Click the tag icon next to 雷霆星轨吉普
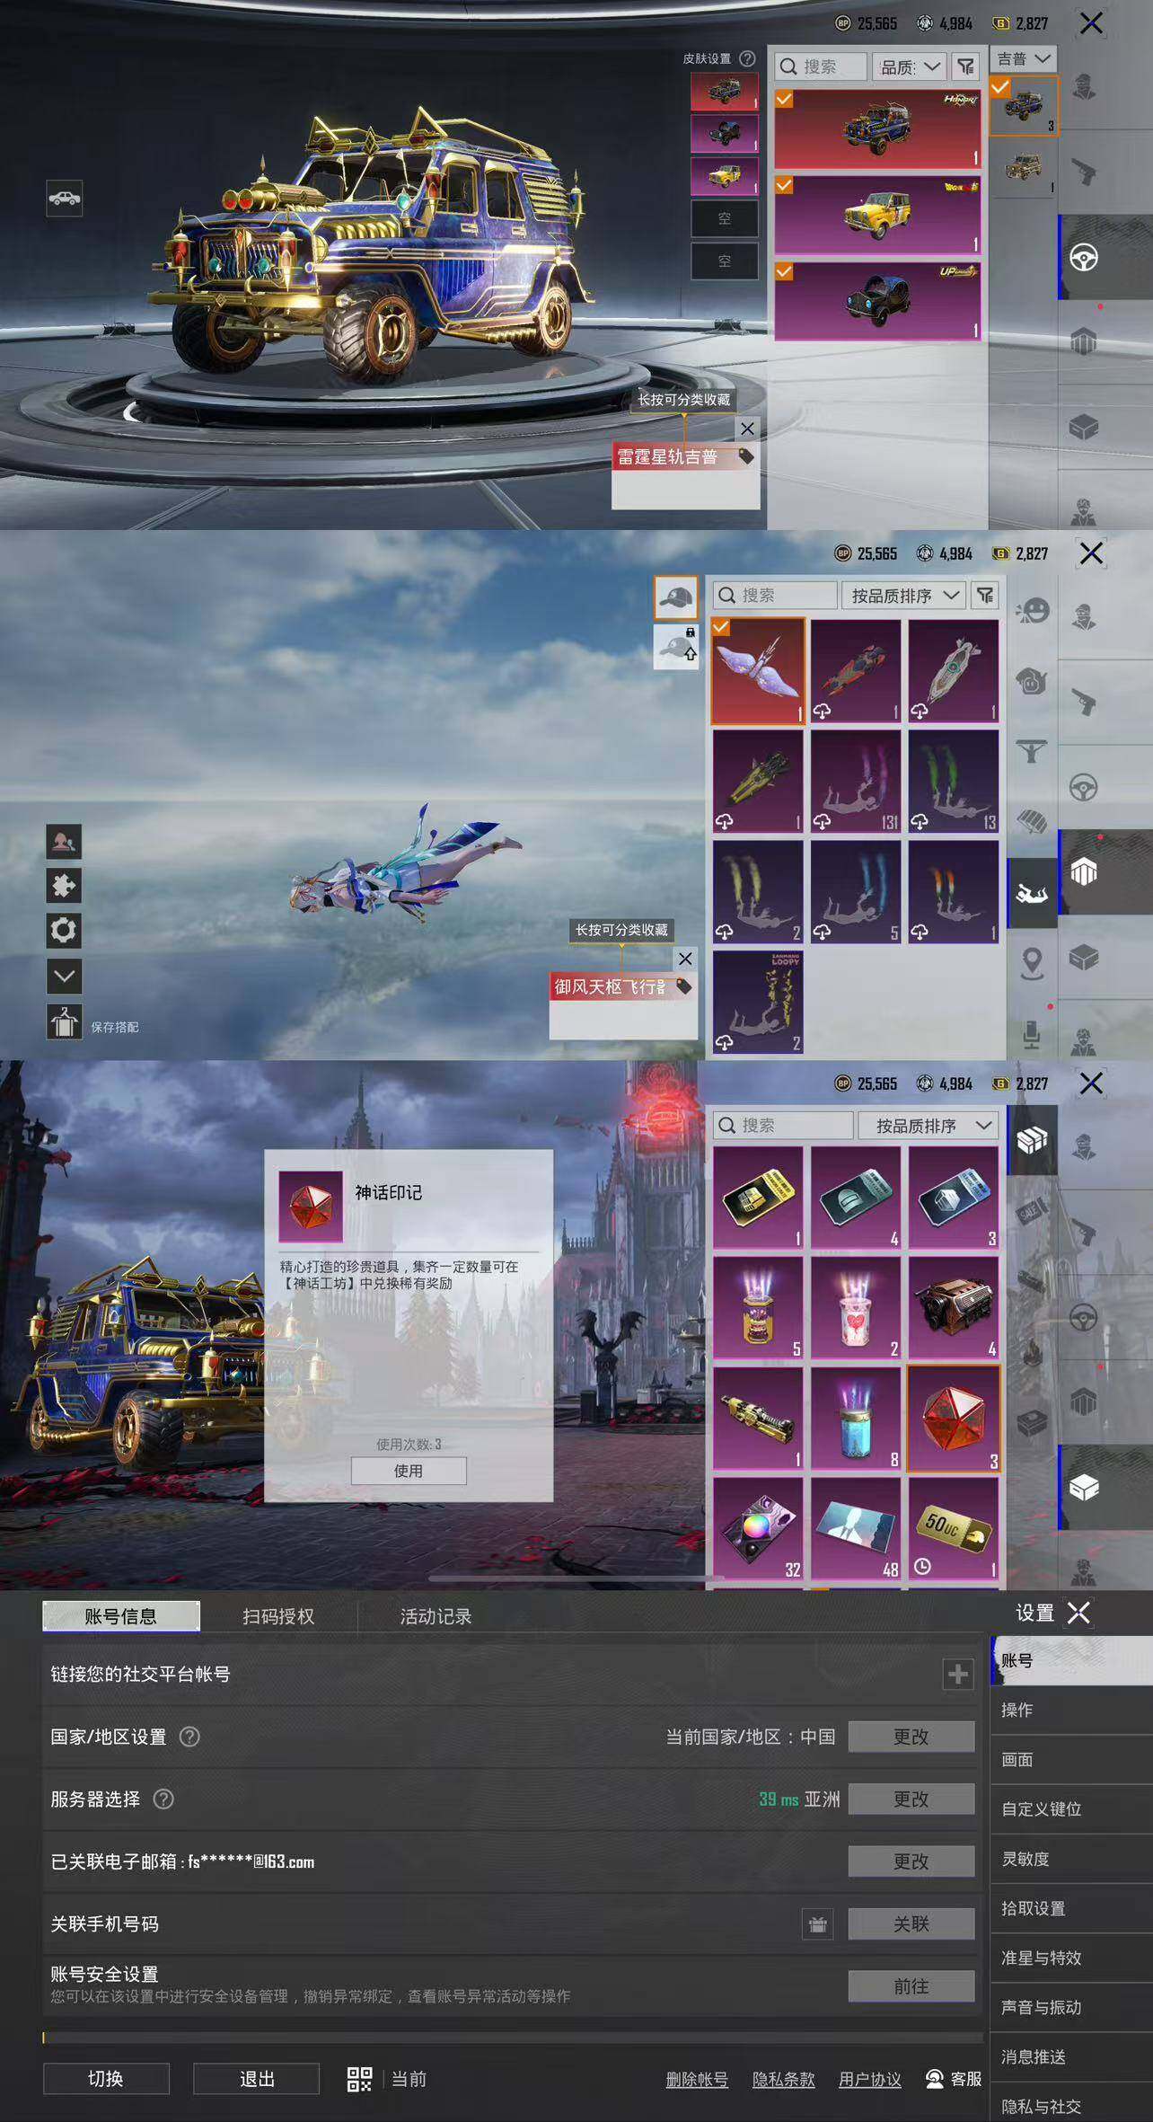The width and height of the screenshot is (1153, 2122). (x=745, y=456)
